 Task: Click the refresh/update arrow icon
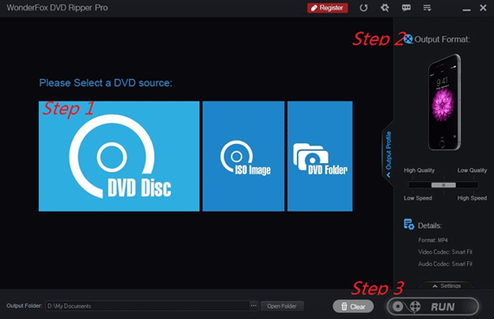coord(364,8)
